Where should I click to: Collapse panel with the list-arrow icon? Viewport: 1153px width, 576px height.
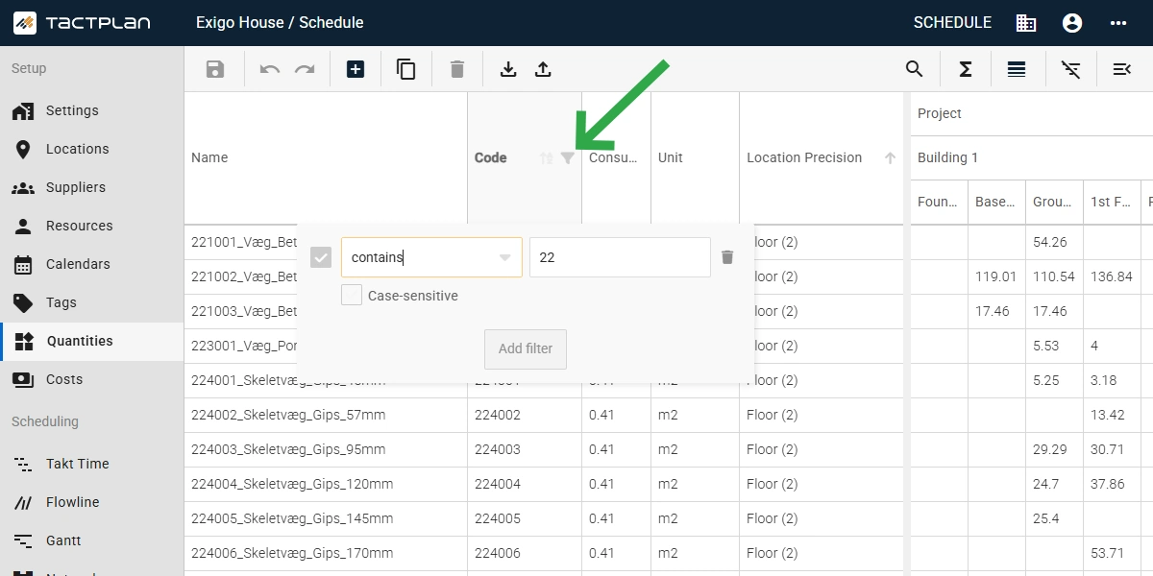pyautogui.click(x=1121, y=69)
